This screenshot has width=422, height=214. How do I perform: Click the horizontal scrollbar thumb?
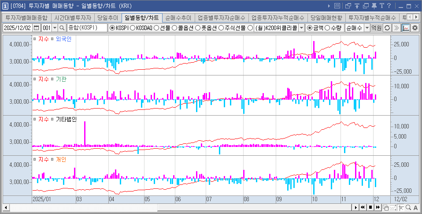[254, 207]
